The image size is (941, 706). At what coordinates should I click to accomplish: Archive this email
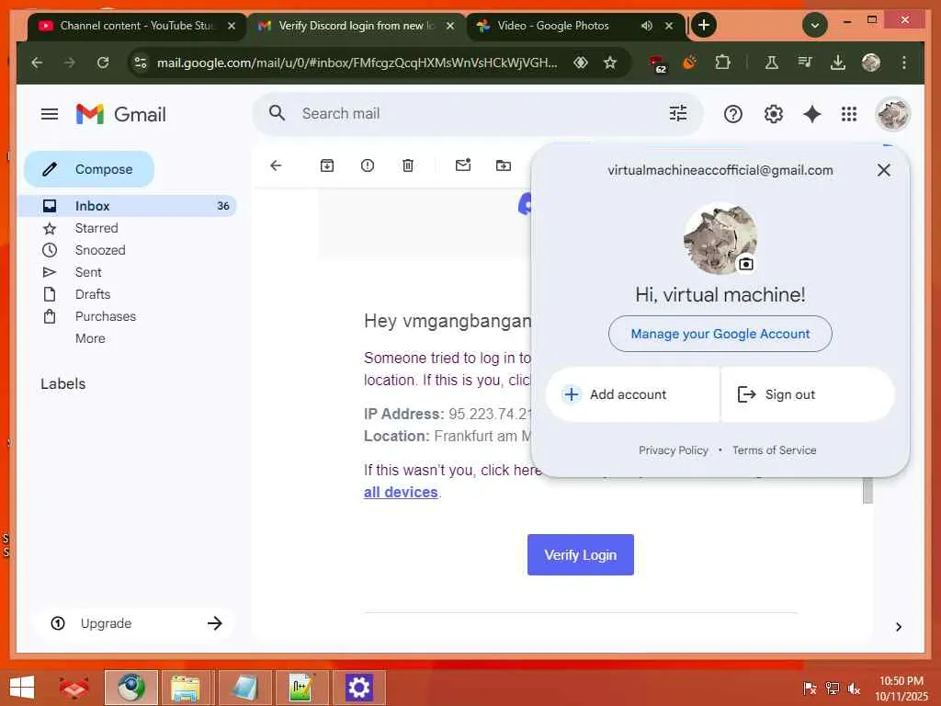[326, 165]
